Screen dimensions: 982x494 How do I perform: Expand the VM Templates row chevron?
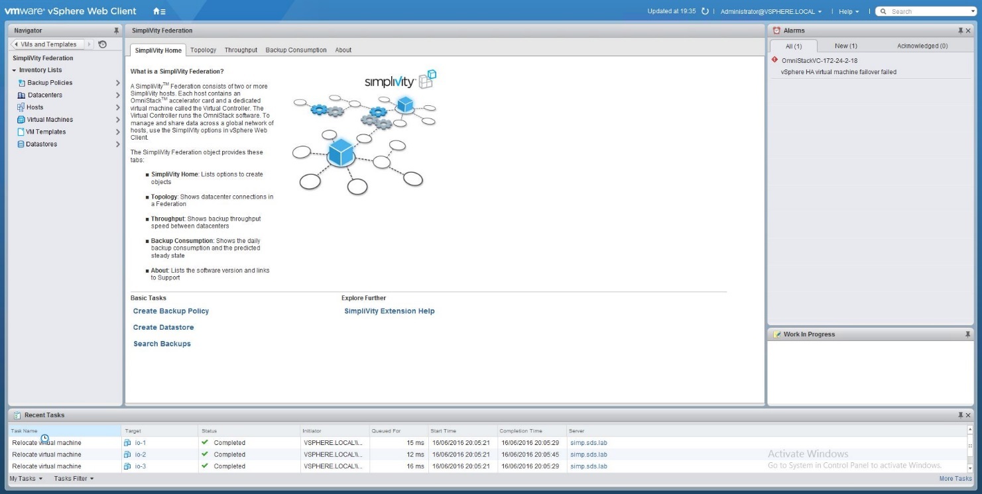coord(118,132)
